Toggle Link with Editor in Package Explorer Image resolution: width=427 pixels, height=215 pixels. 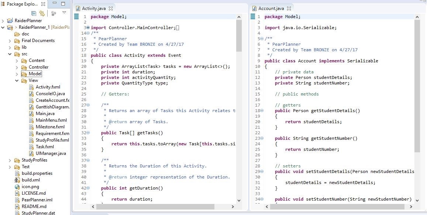click(x=42, y=13)
